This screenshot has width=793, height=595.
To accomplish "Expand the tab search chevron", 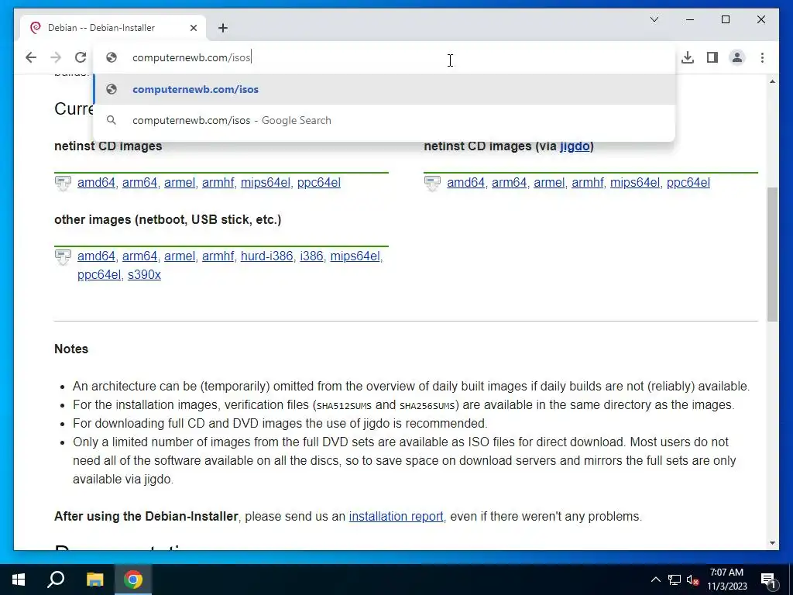I will (654, 19).
